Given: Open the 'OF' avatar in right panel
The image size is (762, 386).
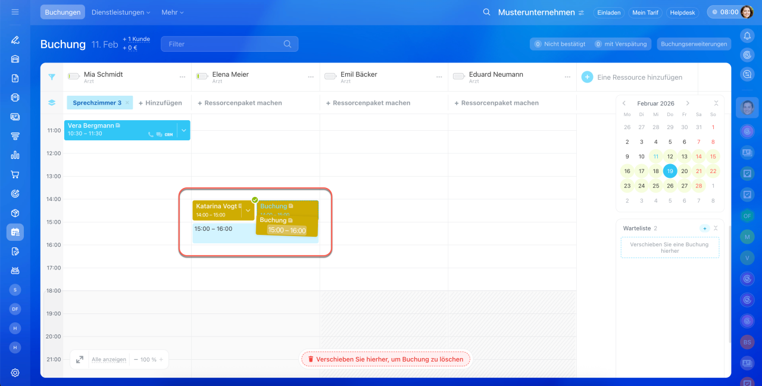Looking at the screenshot, I should 747,216.
